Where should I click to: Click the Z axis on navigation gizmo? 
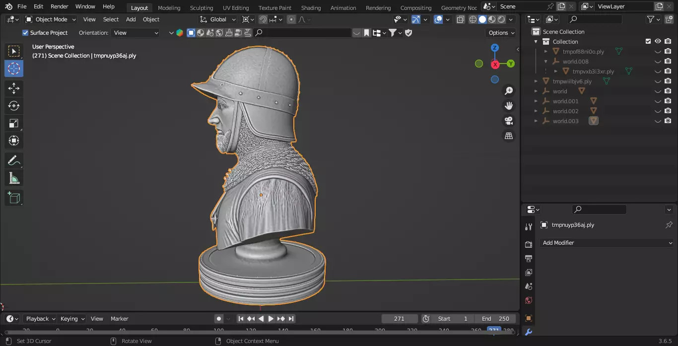pyautogui.click(x=495, y=48)
